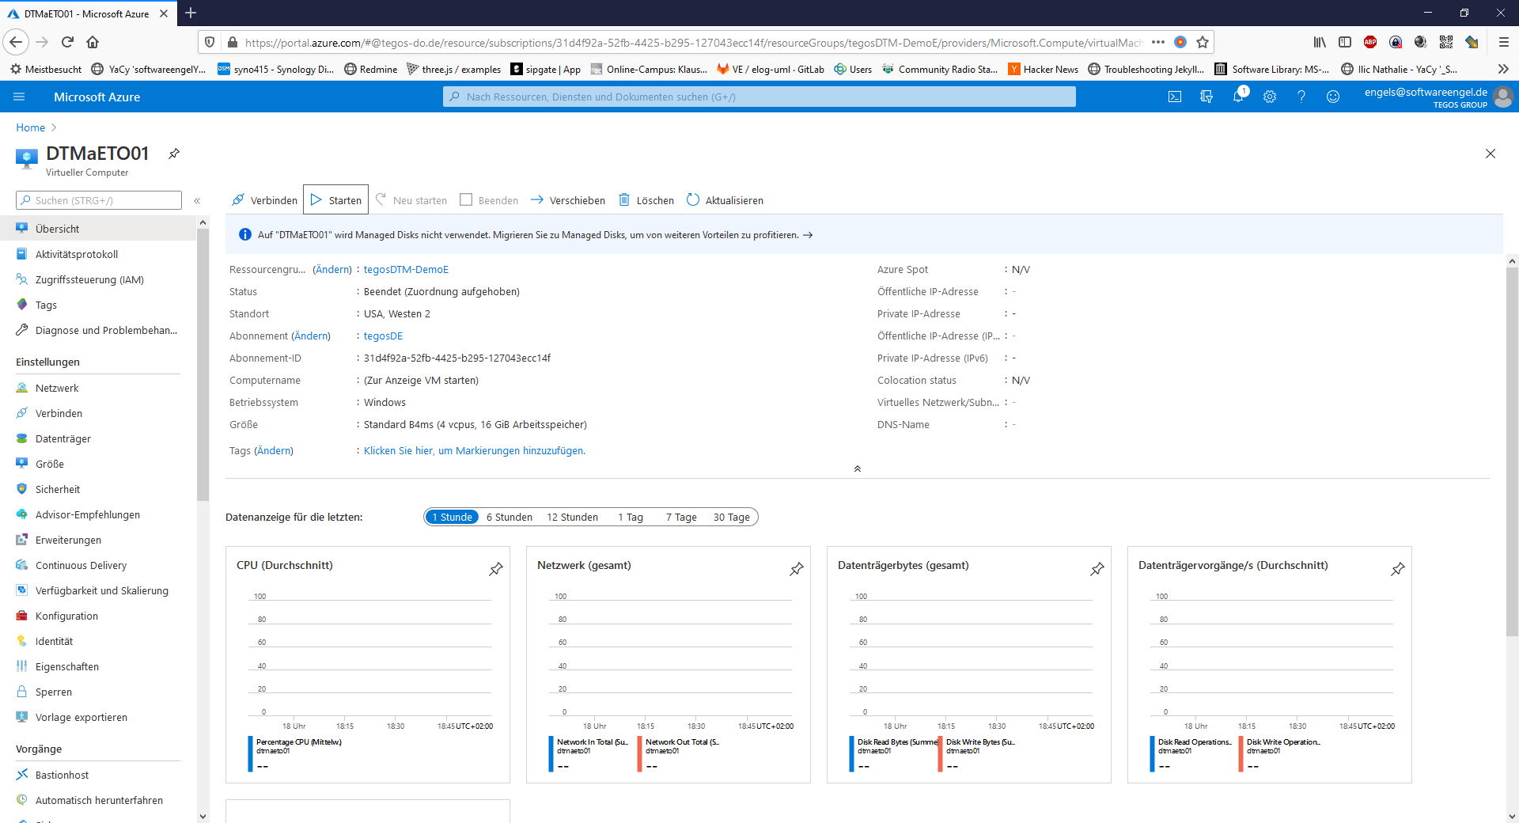Open resource group tegosDTM-DemoE link
Image resolution: width=1519 pixels, height=823 pixels.
[406, 270]
